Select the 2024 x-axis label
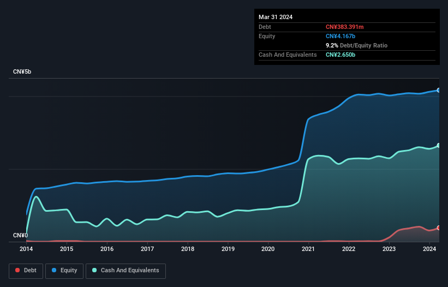 [429, 249]
